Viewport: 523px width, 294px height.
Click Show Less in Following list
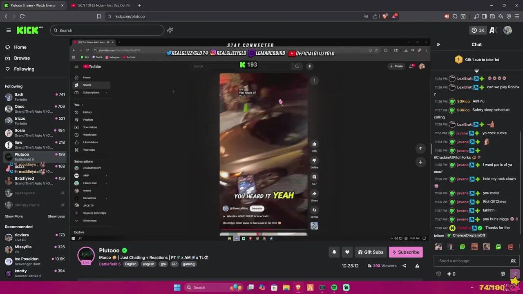pos(56,216)
